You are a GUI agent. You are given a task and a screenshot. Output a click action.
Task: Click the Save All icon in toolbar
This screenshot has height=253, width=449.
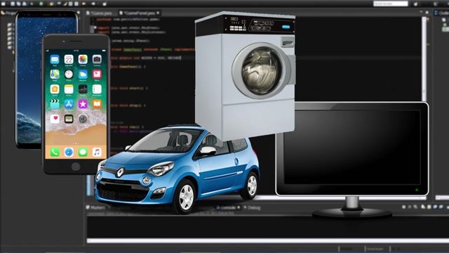tap(18, 4)
